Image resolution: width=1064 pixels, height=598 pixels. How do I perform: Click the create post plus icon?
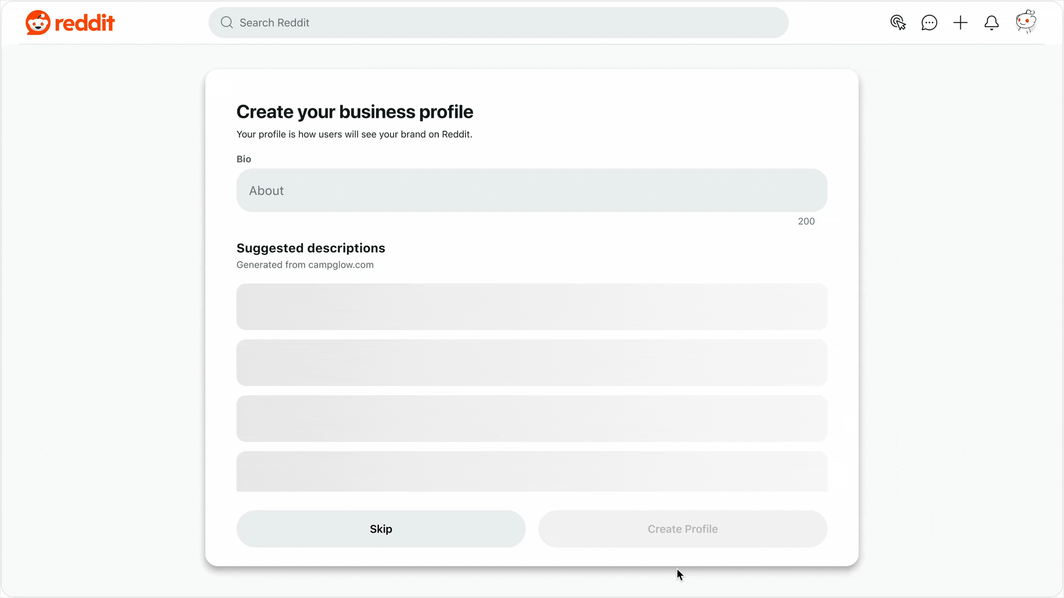pyautogui.click(x=960, y=22)
